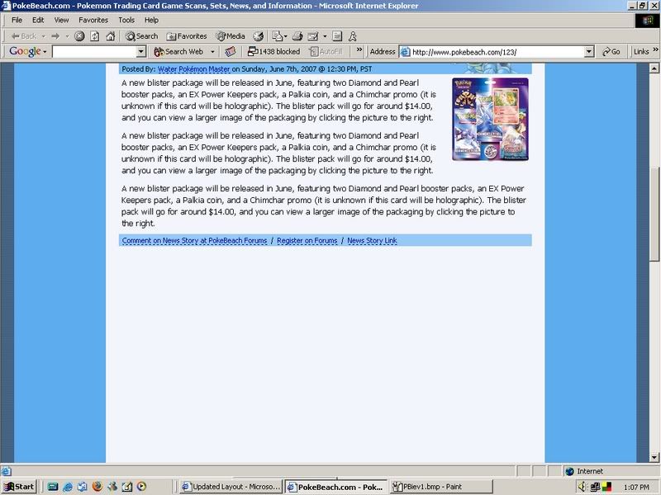Switch to Updated Layout taskbar window
661x495 pixels.
tap(231, 487)
